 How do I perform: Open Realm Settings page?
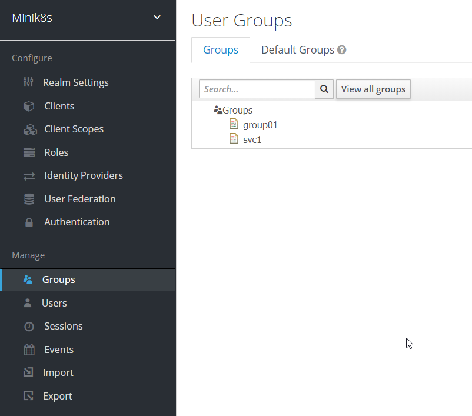point(75,82)
